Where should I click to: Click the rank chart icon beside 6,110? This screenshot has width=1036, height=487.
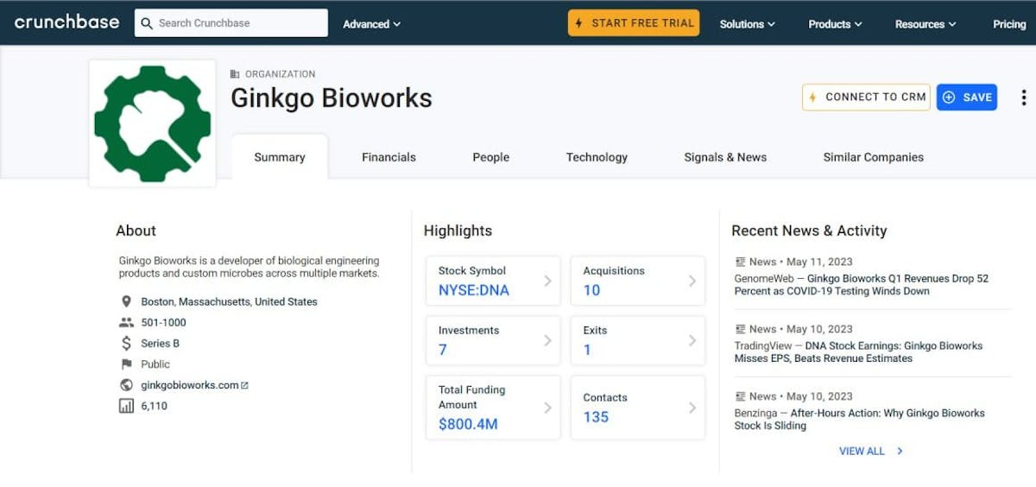coord(127,406)
